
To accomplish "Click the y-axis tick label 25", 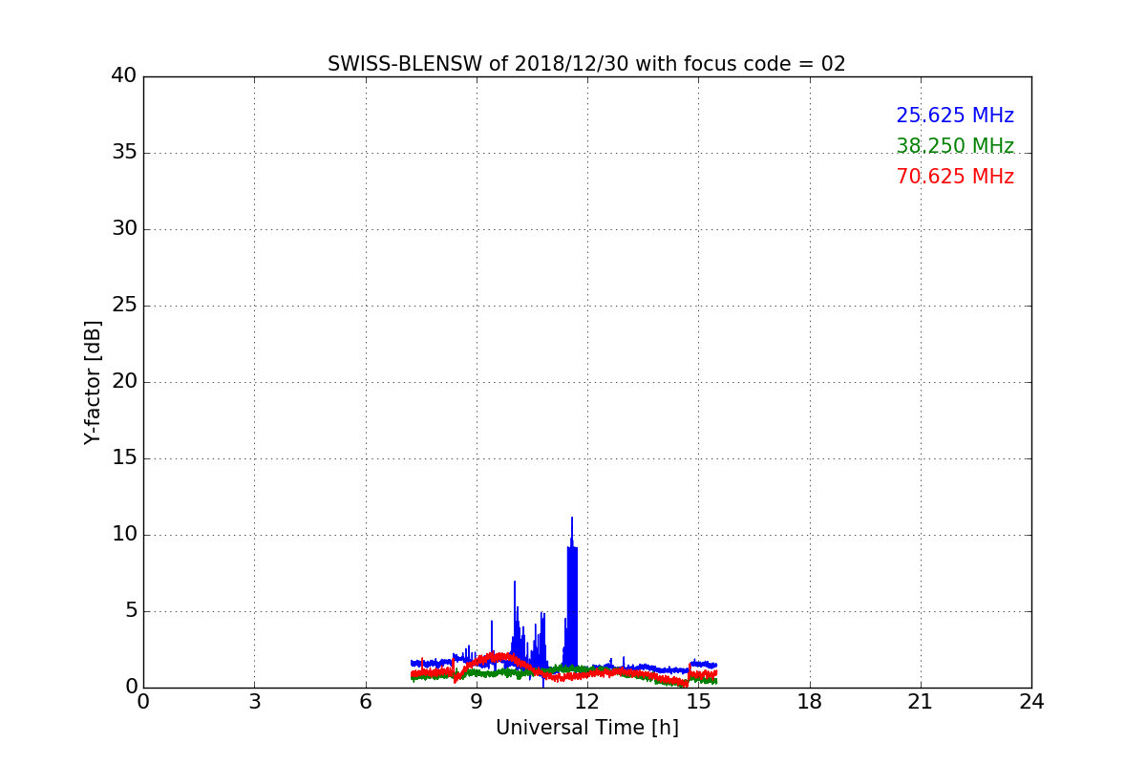I will [x=124, y=306].
